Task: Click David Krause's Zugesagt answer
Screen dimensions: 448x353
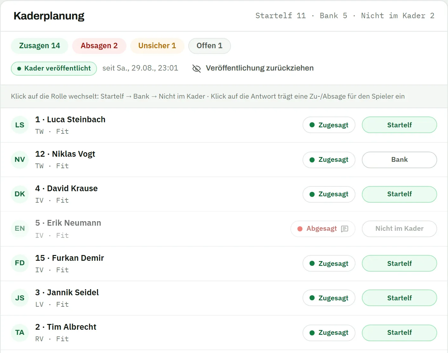Action: (x=329, y=194)
